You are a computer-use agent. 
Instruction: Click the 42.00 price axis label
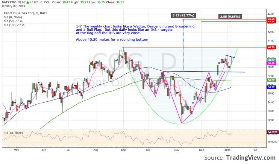coord(271,32)
